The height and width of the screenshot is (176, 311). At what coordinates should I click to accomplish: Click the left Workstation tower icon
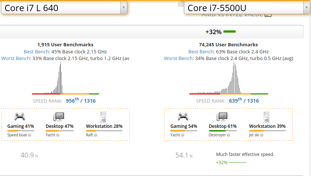coord(104,117)
